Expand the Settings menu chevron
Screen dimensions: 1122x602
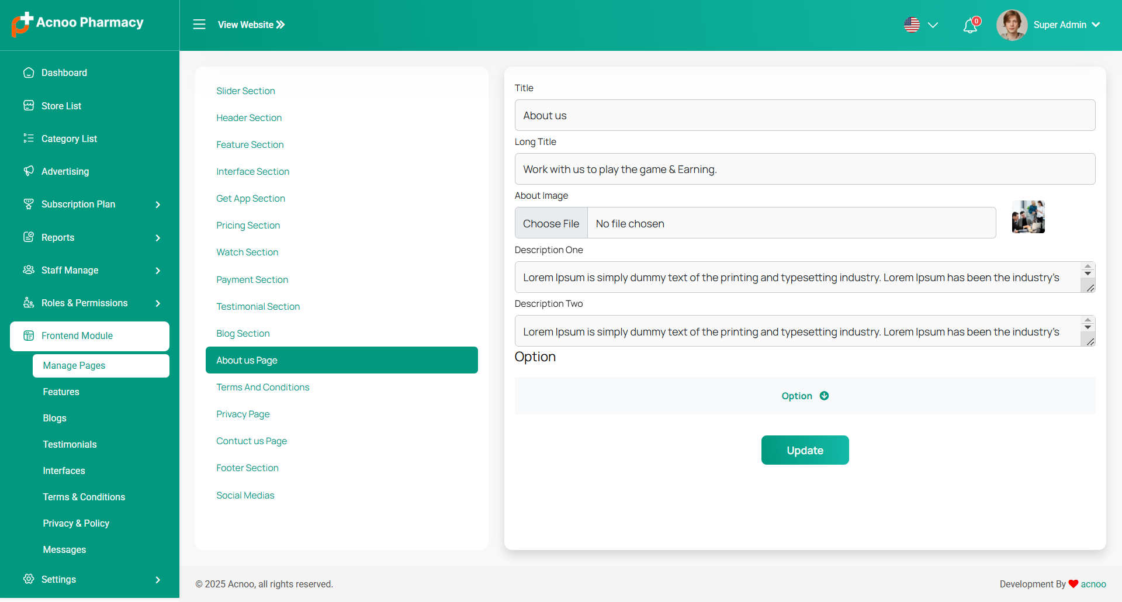coord(158,580)
